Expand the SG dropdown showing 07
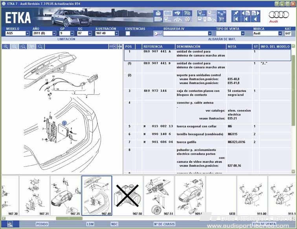This screenshot has height=229, width=297. 90,33
